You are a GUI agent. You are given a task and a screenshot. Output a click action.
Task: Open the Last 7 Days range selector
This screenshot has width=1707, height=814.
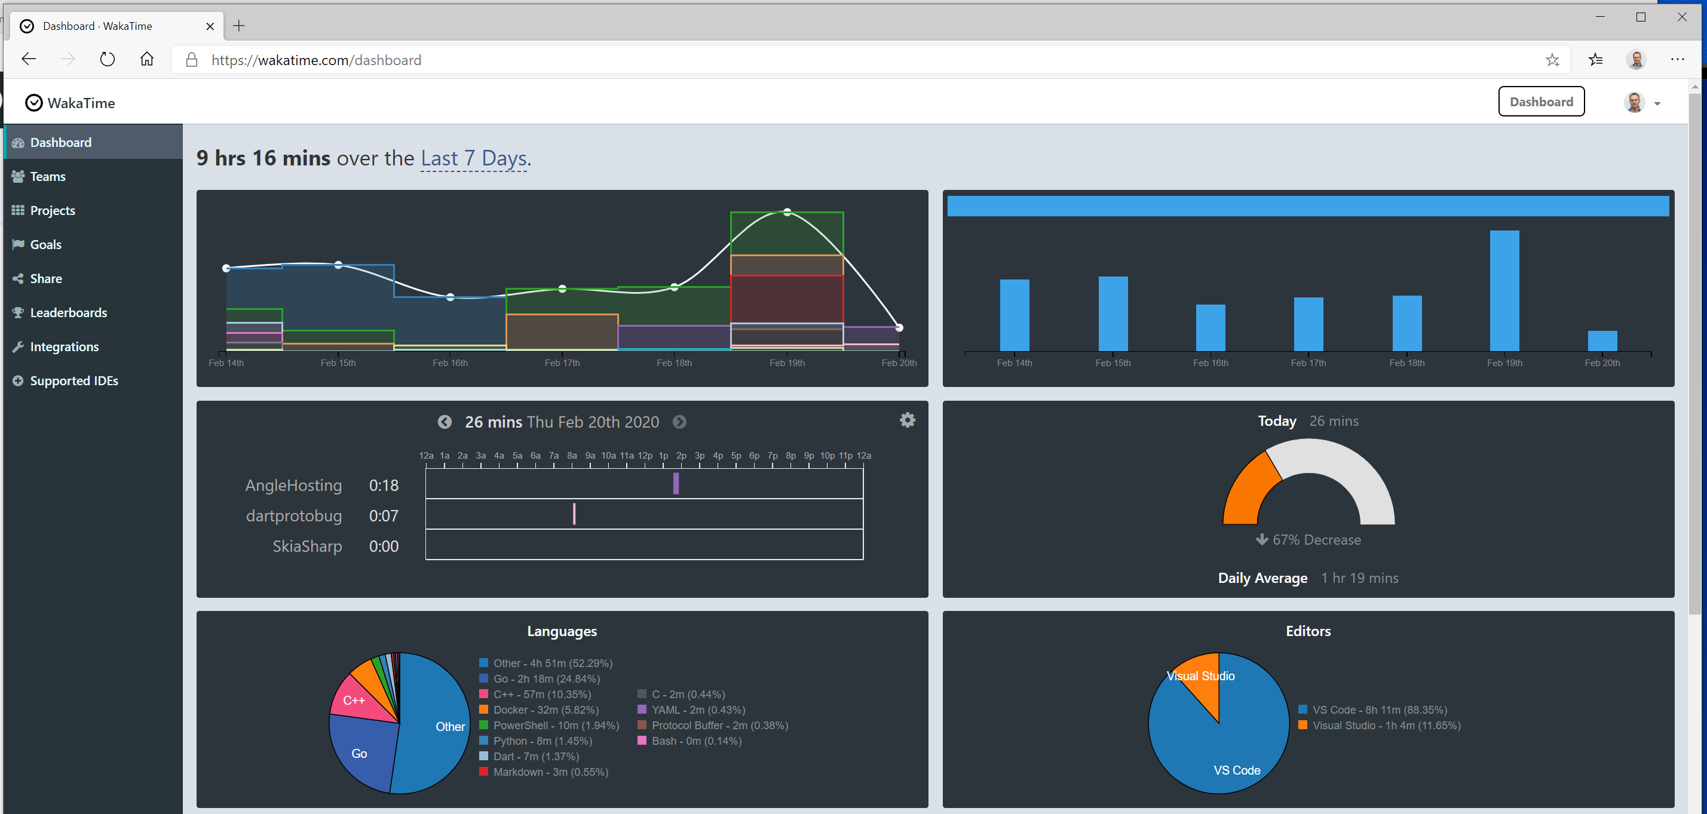point(473,158)
